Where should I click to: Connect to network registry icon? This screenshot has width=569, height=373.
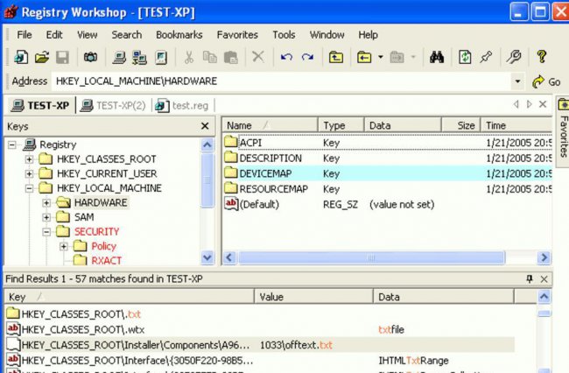coord(139,57)
